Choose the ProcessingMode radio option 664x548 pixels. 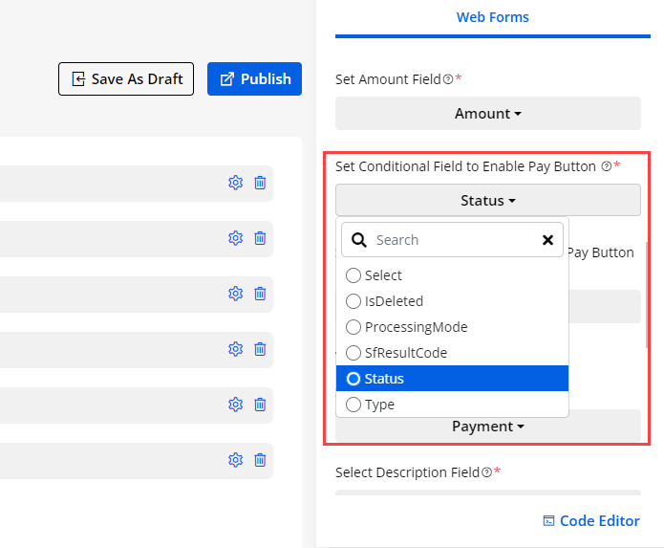click(354, 327)
